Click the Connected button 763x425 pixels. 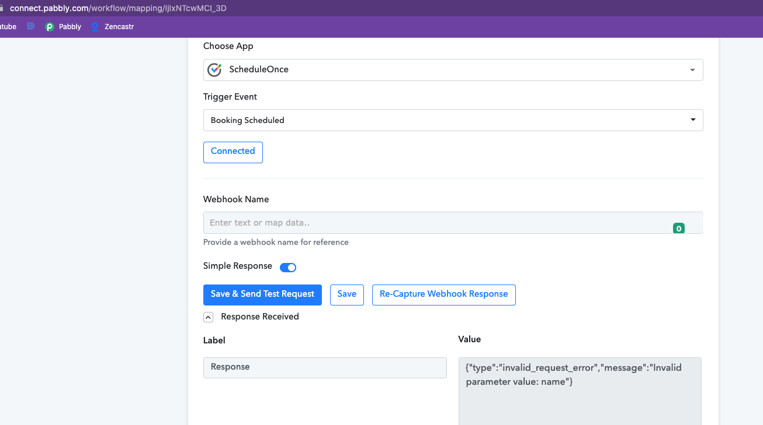click(x=233, y=152)
